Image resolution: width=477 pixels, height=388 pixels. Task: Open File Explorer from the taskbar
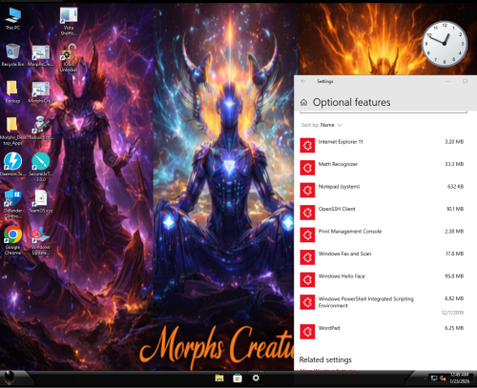219,378
